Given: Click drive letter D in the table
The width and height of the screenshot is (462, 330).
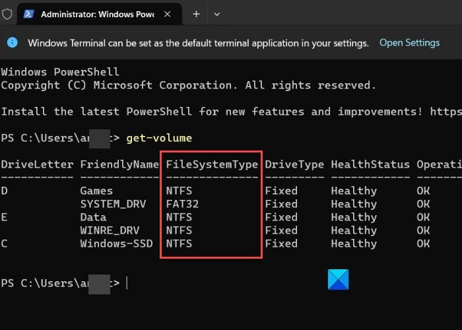Looking at the screenshot, I should (x=5, y=191).
